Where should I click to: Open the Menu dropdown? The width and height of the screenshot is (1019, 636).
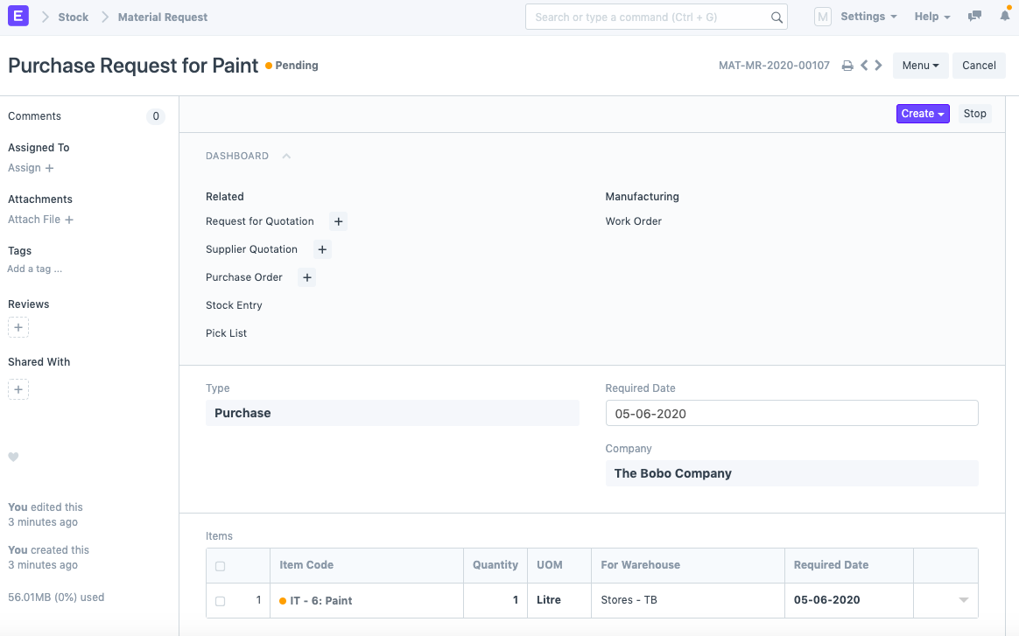[x=920, y=66]
